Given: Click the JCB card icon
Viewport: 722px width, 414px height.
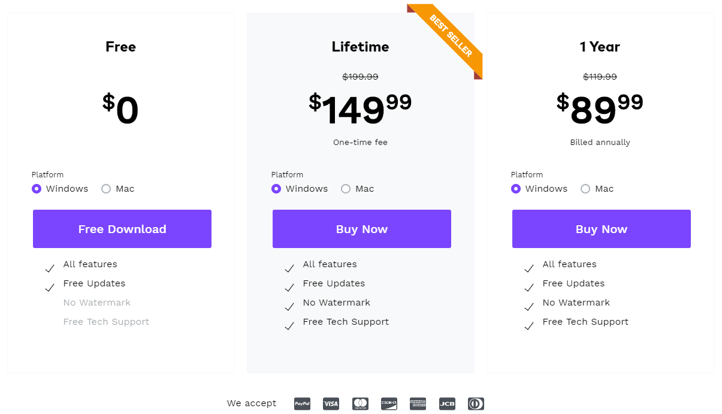Looking at the screenshot, I should pos(447,404).
